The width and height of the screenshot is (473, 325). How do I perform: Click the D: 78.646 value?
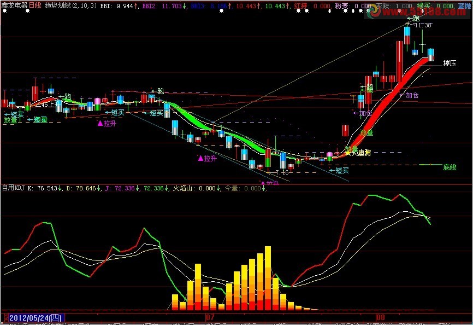click(x=83, y=188)
